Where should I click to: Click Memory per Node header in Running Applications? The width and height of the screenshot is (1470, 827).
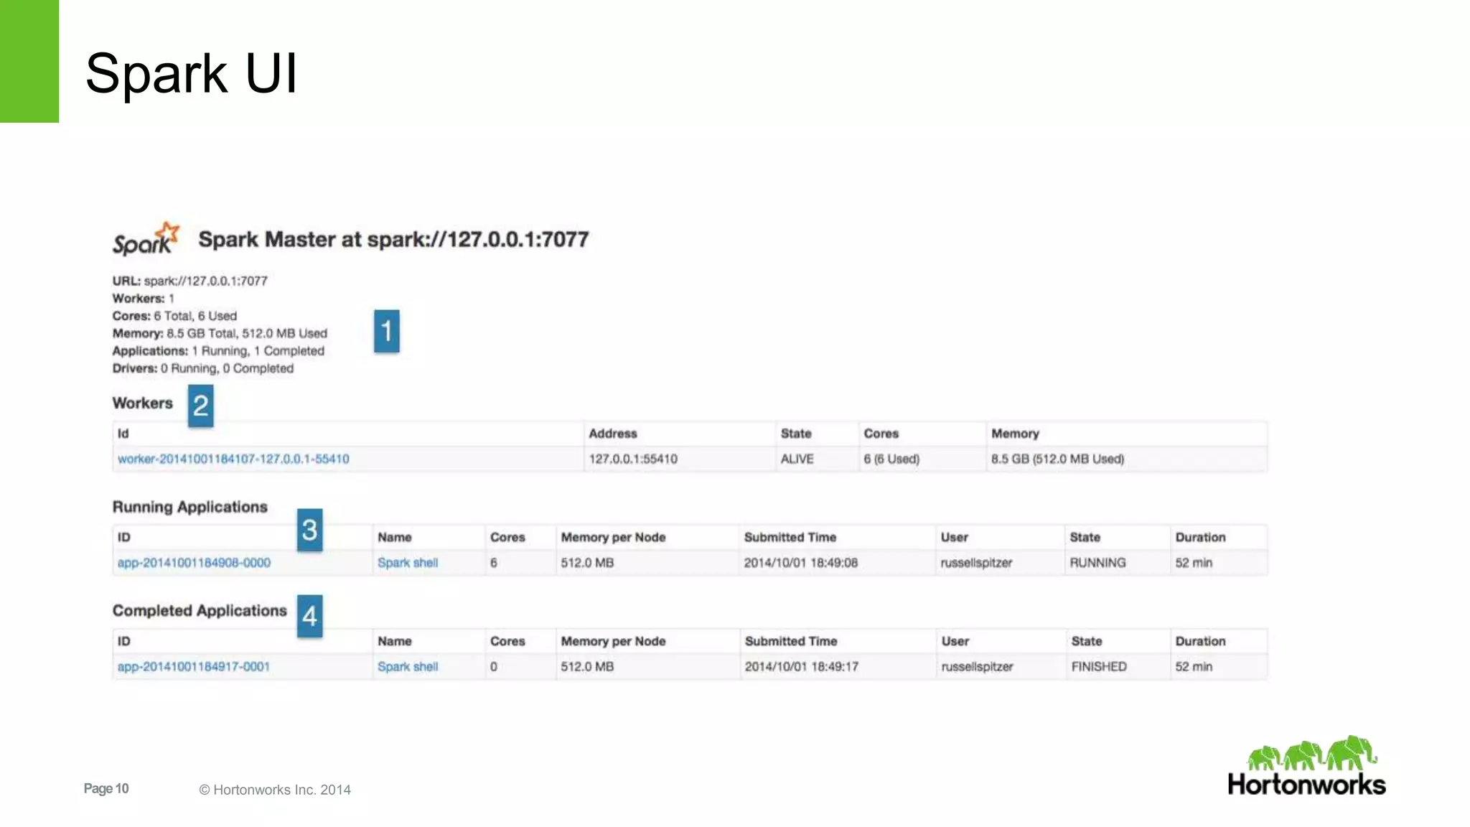click(x=614, y=537)
